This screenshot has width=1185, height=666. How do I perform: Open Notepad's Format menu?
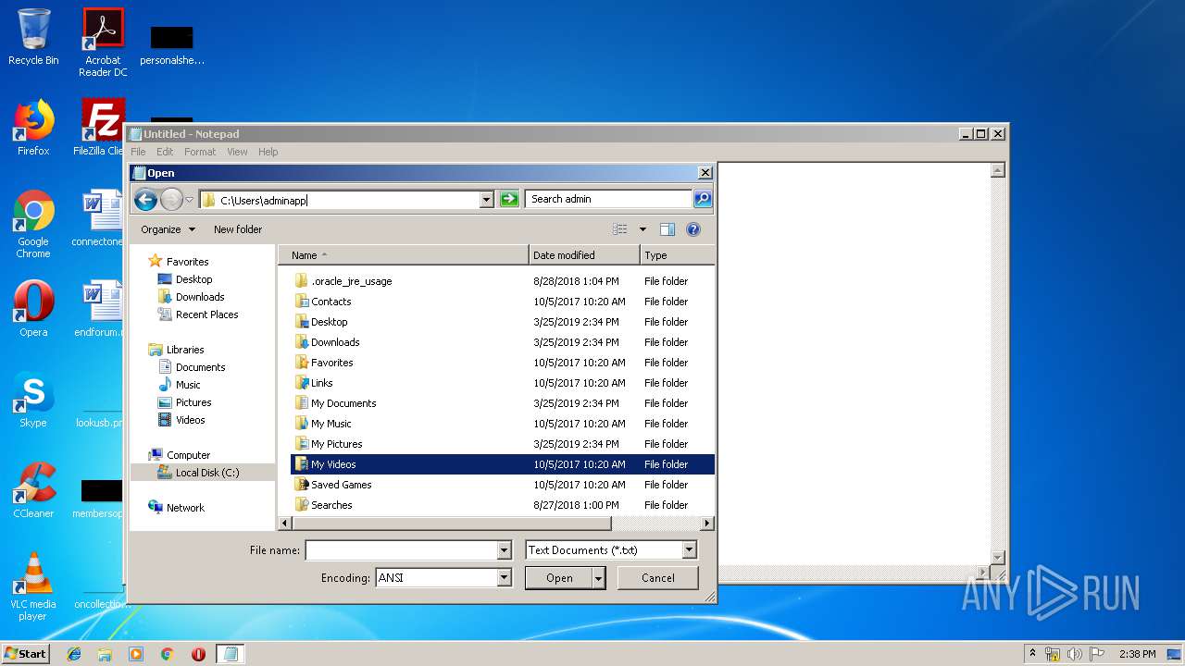pyautogui.click(x=200, y=152)
